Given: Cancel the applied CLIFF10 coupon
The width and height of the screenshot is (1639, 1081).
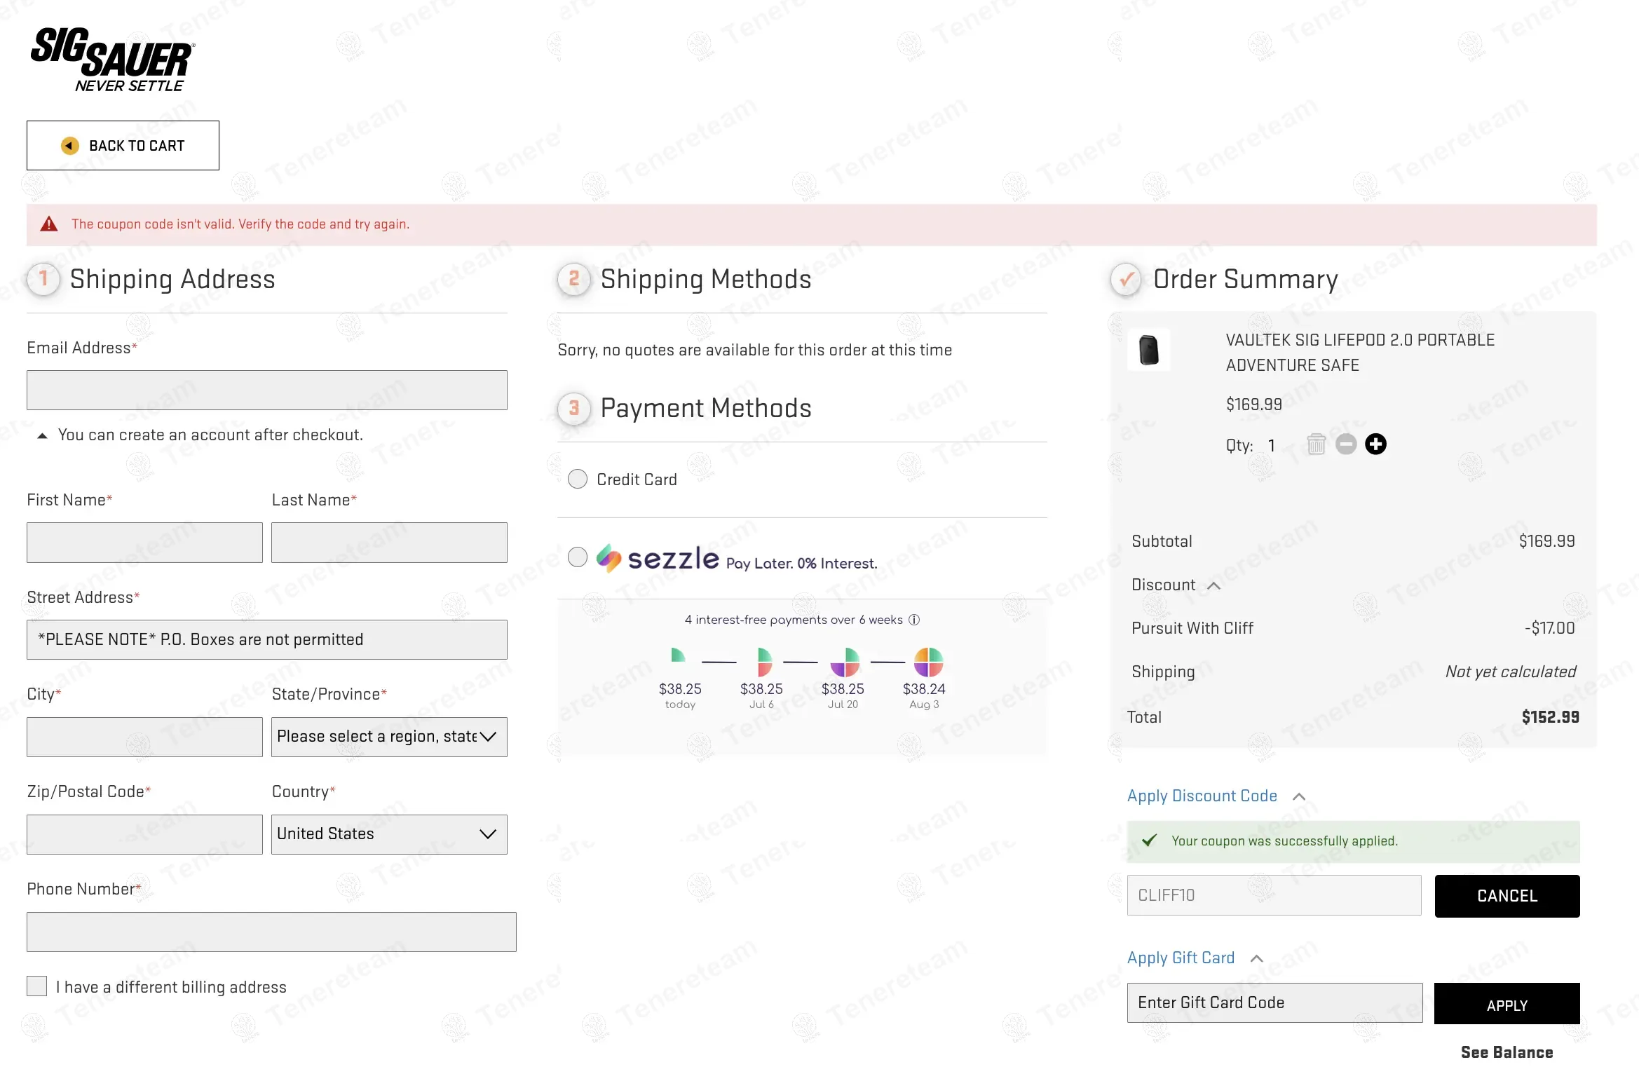Looking at the screenshot, I should pyautogui.click(x=1507, y=896).
